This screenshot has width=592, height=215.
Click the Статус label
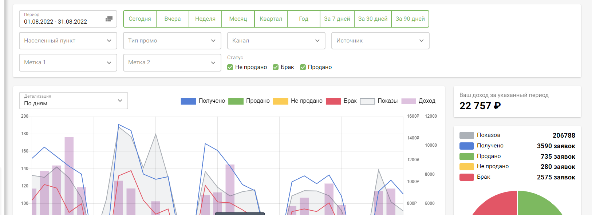click(235, 58)
